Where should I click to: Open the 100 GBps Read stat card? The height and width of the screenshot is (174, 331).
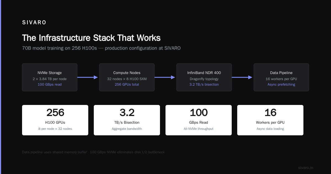[x=199, y=120]
